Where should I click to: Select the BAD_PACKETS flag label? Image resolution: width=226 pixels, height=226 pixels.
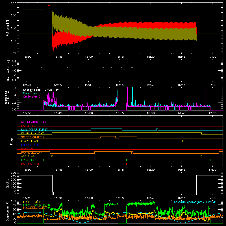(x=31, y=164)
